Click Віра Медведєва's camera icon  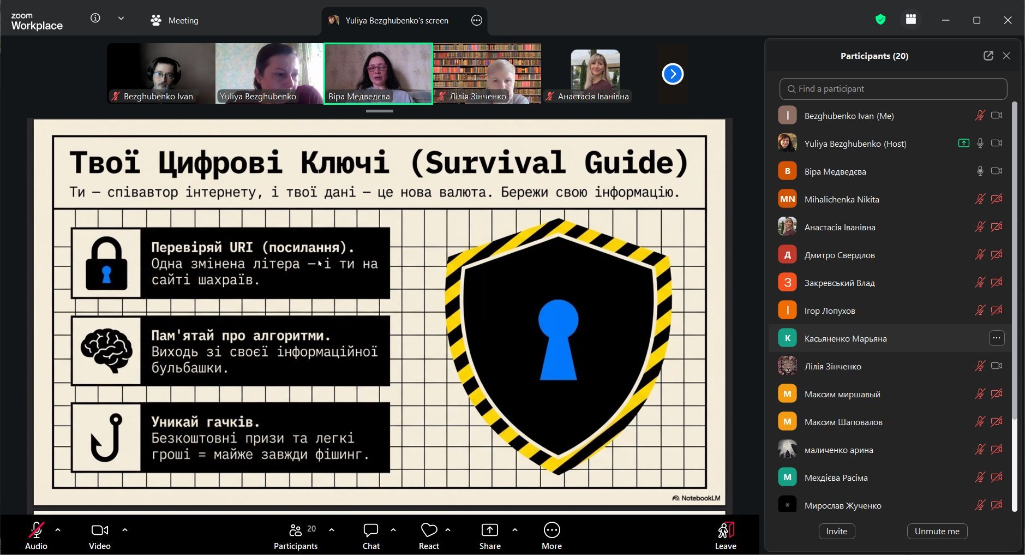[997, 171]
